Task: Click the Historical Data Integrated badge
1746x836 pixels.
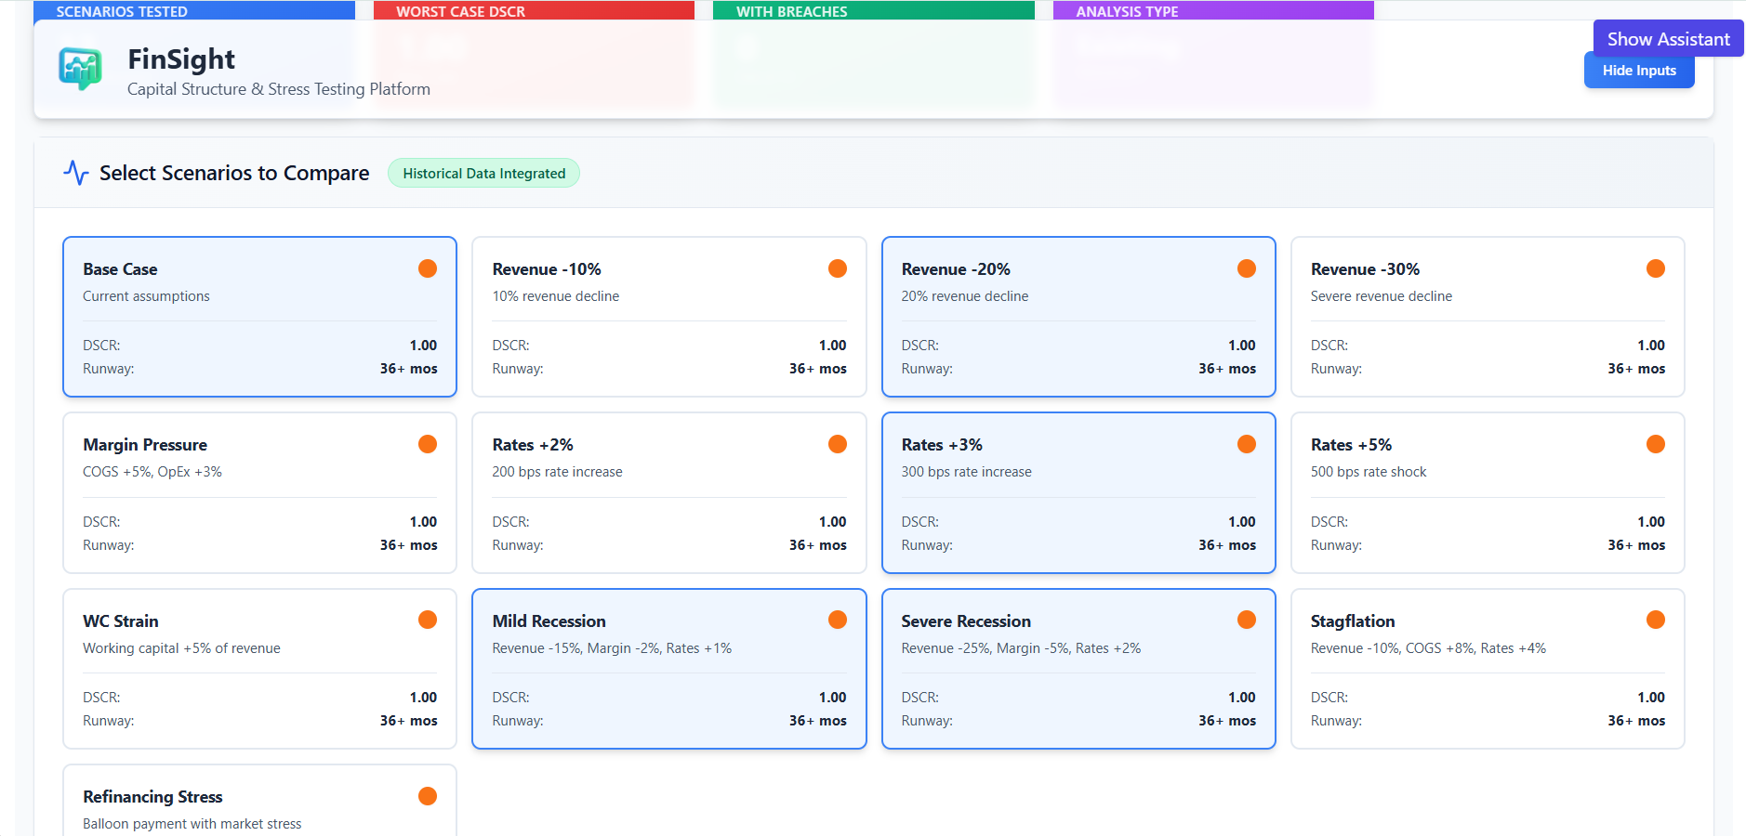Action: [x=483, y=174]
